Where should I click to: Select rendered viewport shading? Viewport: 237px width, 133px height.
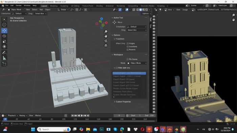tap(147, 10)
